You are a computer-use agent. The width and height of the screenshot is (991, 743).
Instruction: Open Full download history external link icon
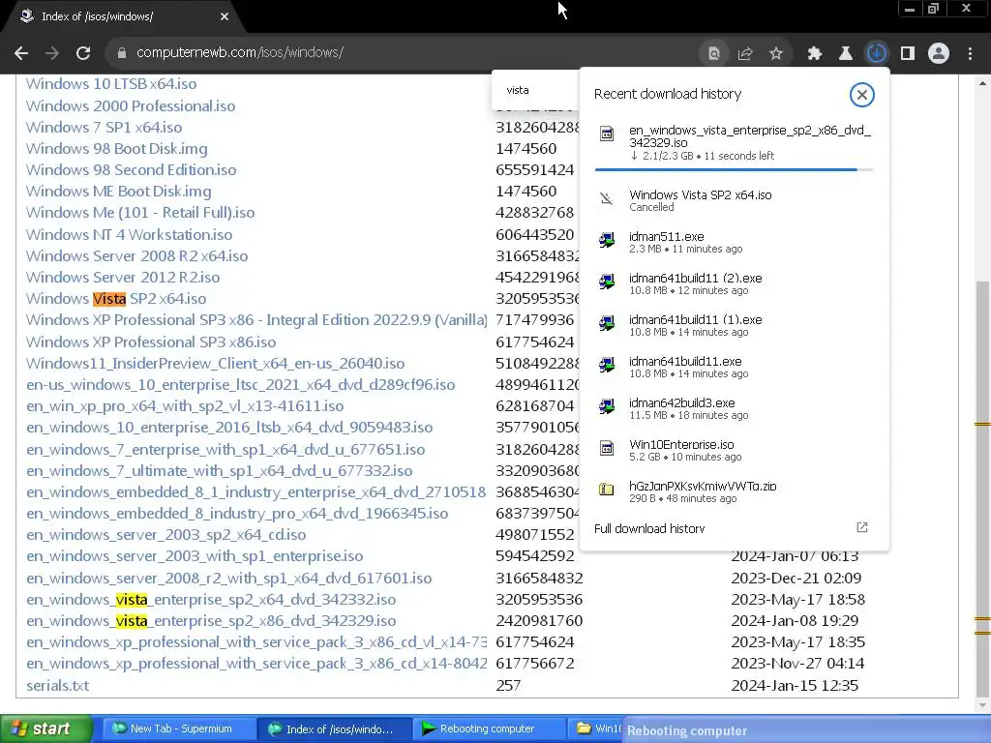point(862,527)
